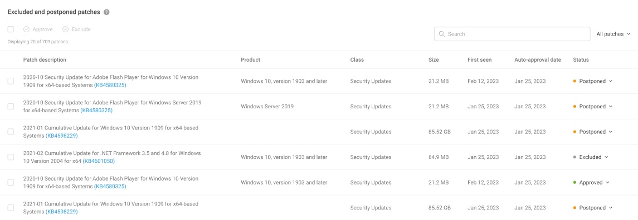Click the Status column header
Screen dimensions: 638x220
click(581, 59)
